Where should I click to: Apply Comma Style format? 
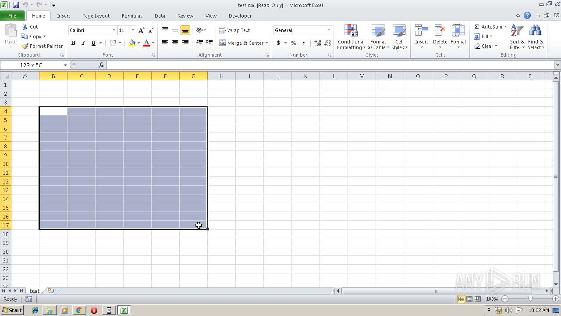pos(304,43)
